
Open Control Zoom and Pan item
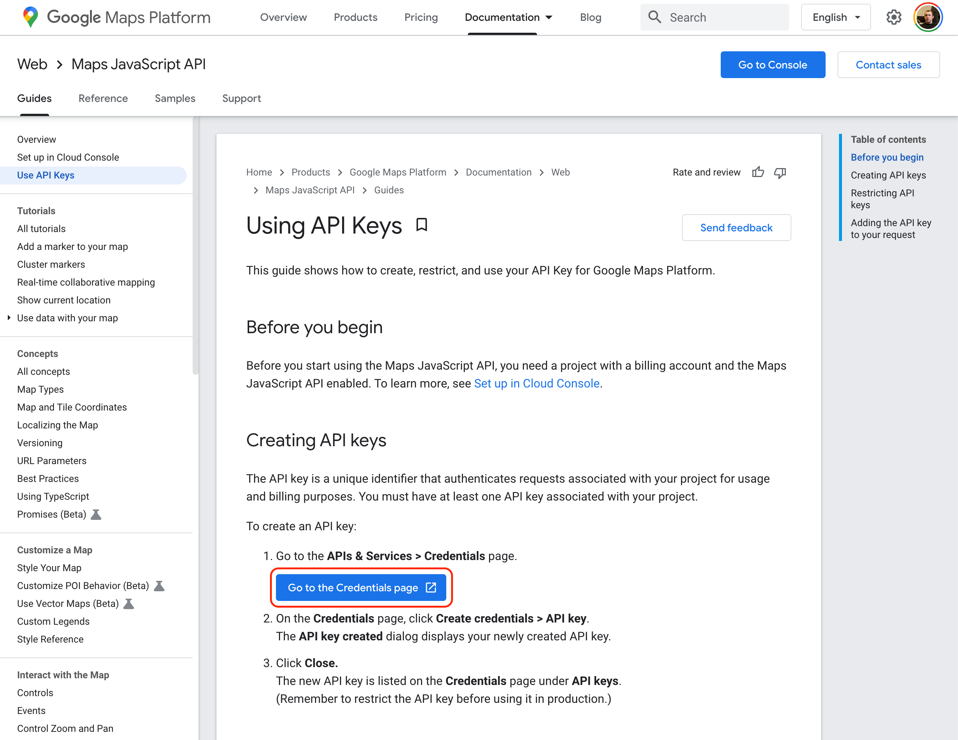point(65,728)
